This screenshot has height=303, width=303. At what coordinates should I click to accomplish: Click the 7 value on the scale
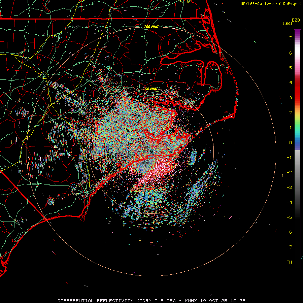click(291, 38)
